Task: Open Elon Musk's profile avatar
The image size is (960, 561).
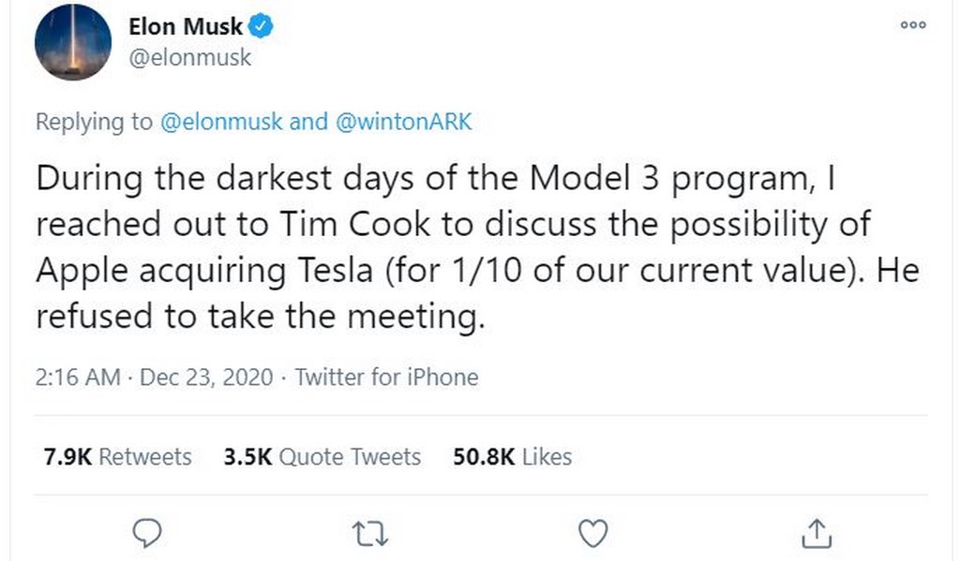Action: pos(74,43)
